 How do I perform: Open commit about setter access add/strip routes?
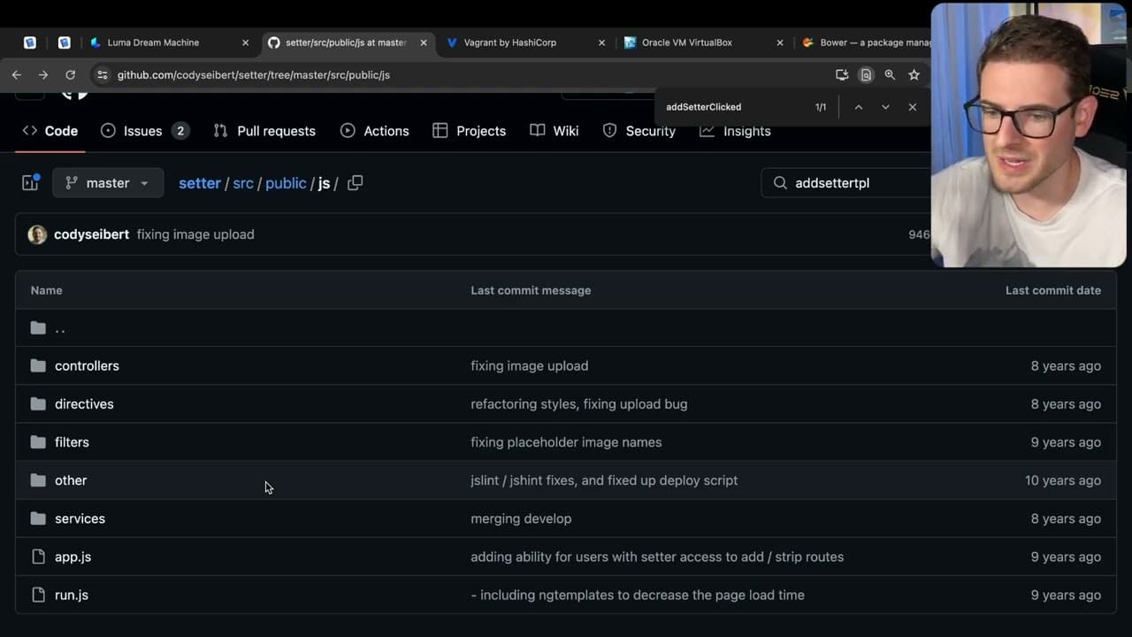pos(657,557)
